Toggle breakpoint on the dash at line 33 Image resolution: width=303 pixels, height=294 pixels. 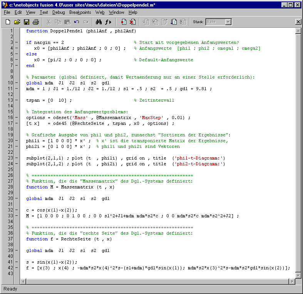[17, 216]
